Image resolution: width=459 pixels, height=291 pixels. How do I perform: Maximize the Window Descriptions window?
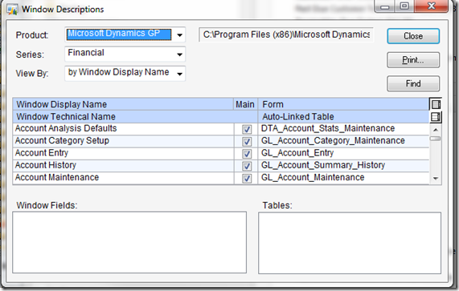click(x=404, y=6)
